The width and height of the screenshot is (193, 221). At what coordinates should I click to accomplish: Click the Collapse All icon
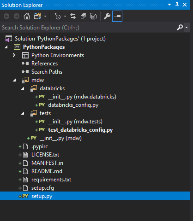83,16
